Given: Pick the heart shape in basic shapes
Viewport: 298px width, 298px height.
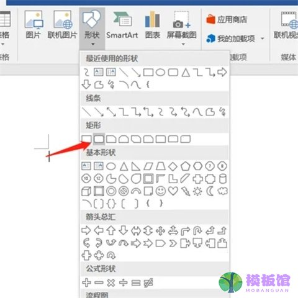Looking at the screenshot, I should tap(173, 191).
